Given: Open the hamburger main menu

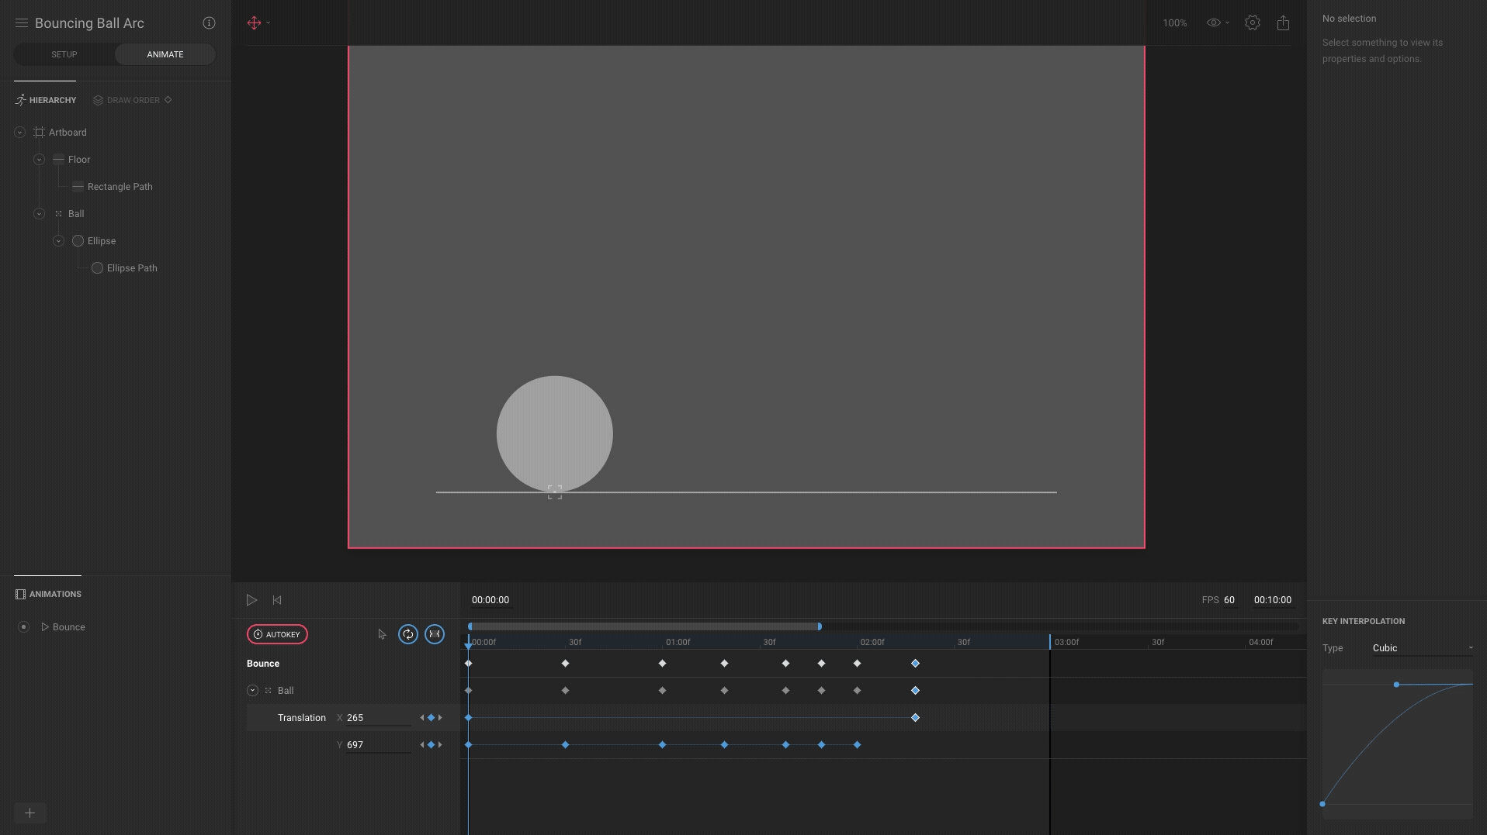Looking at the screenshot, I should tap(22, 23).
